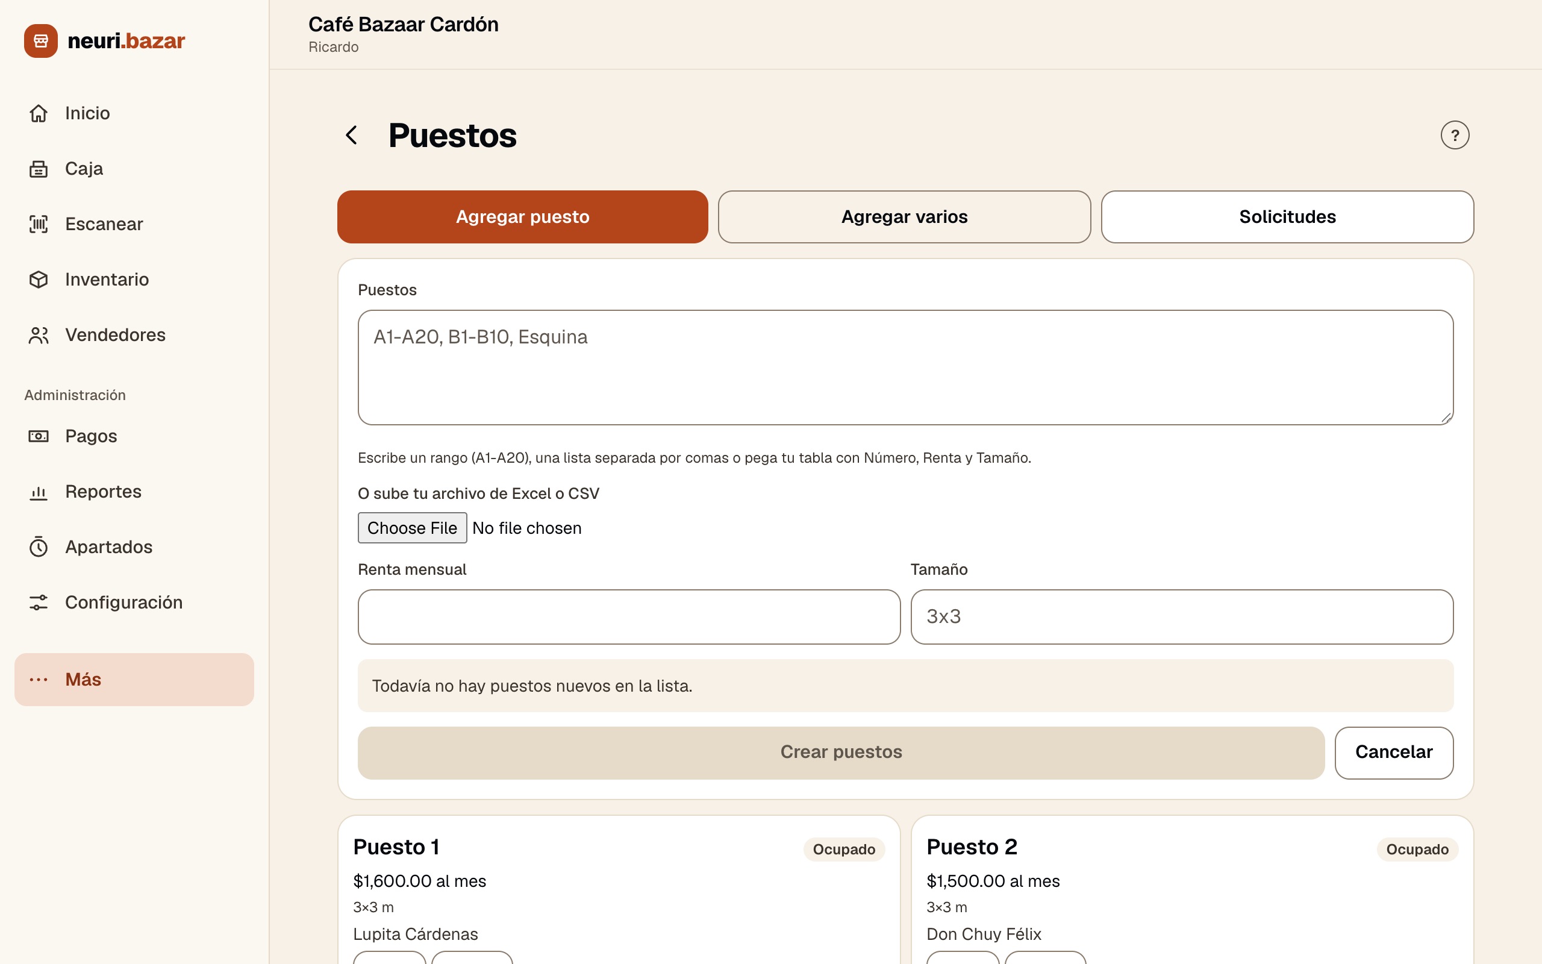Switch to the Agregar varios tab

[904, 217]
